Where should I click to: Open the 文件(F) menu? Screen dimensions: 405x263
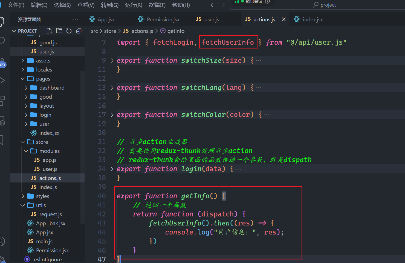16,5
